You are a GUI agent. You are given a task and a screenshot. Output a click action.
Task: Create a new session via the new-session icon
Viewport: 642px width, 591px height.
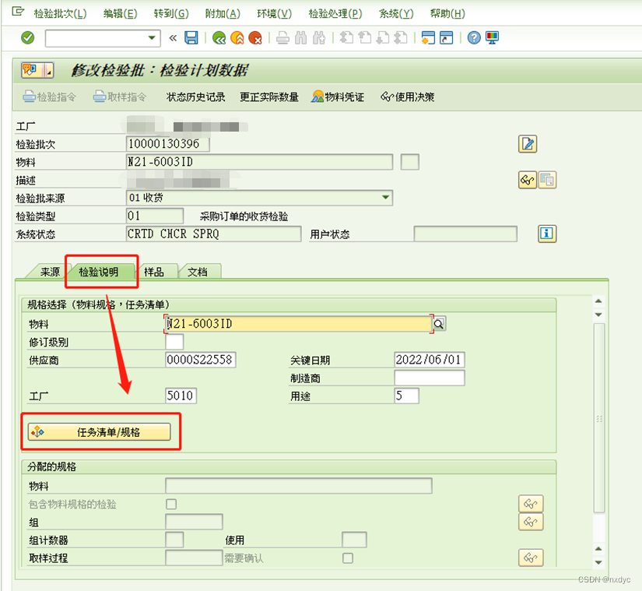click(x=426, y=37)
